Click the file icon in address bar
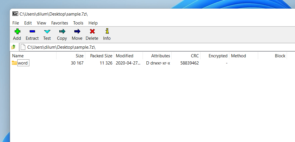The width and height of the screenshot is (295, 142). pyautogui.click(x=23, y=47)
